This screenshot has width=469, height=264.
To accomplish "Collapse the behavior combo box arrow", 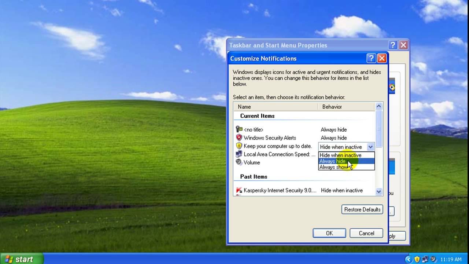I will (370, 147).
